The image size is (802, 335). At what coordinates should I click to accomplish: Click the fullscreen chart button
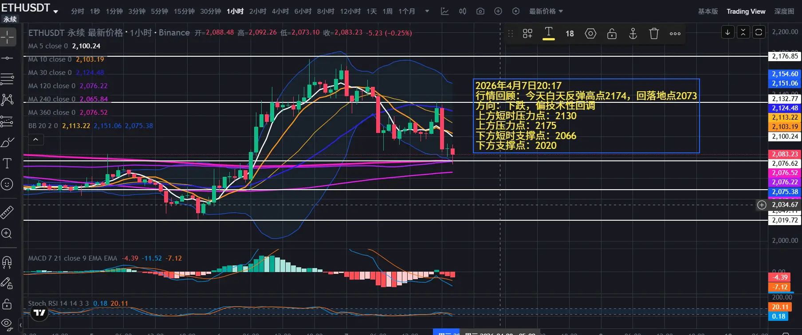click(x=759, y=32)
